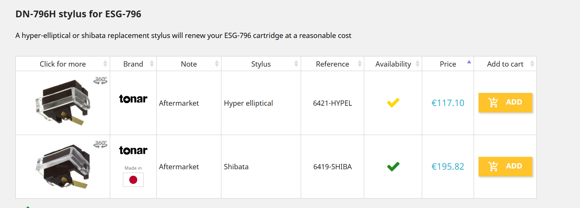Click cart icon on first ADD button

tap(493, 102)
